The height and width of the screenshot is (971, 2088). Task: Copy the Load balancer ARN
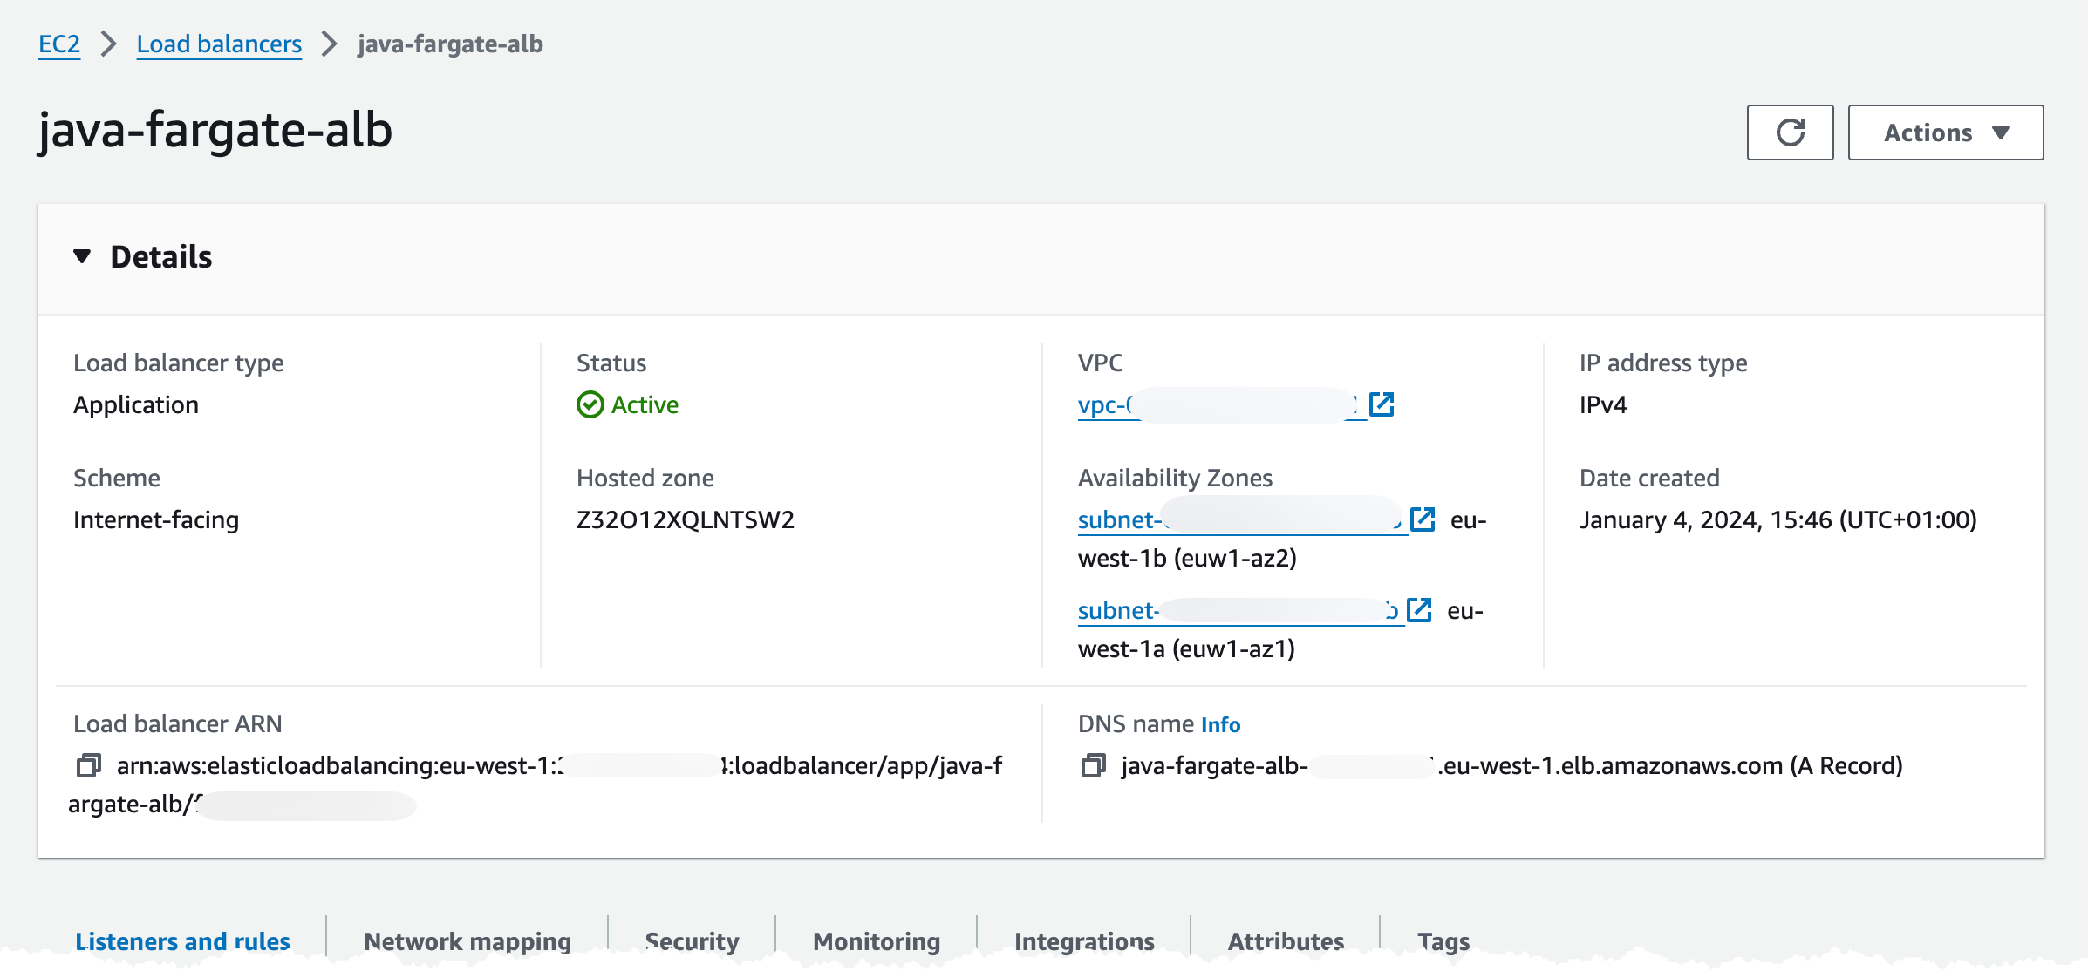pyautogui.click(x=89, y=765)
